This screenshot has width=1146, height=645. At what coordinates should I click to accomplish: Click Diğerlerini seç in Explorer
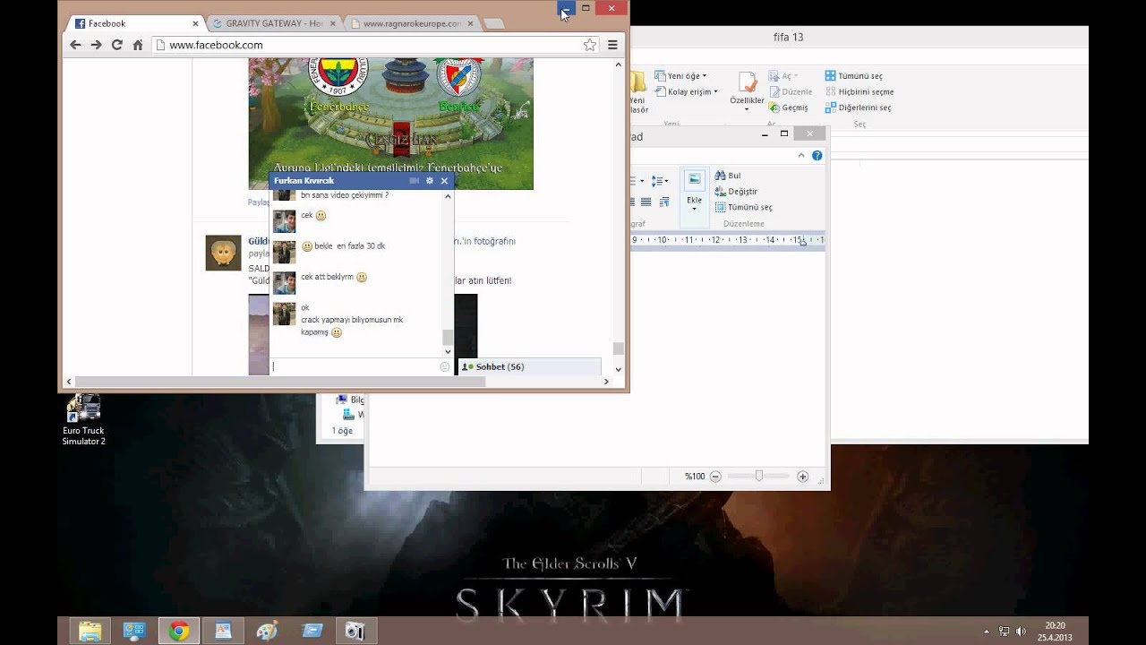tap(858, 107)
